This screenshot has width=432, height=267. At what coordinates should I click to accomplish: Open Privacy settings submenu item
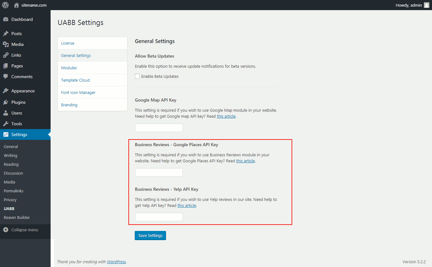pyautogui.click(x=10, y=200)
